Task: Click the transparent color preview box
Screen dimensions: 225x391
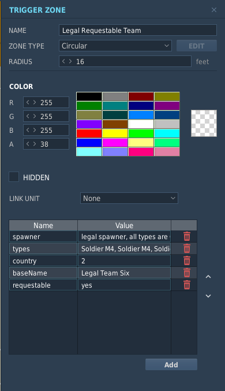Action: coord(204,123)
